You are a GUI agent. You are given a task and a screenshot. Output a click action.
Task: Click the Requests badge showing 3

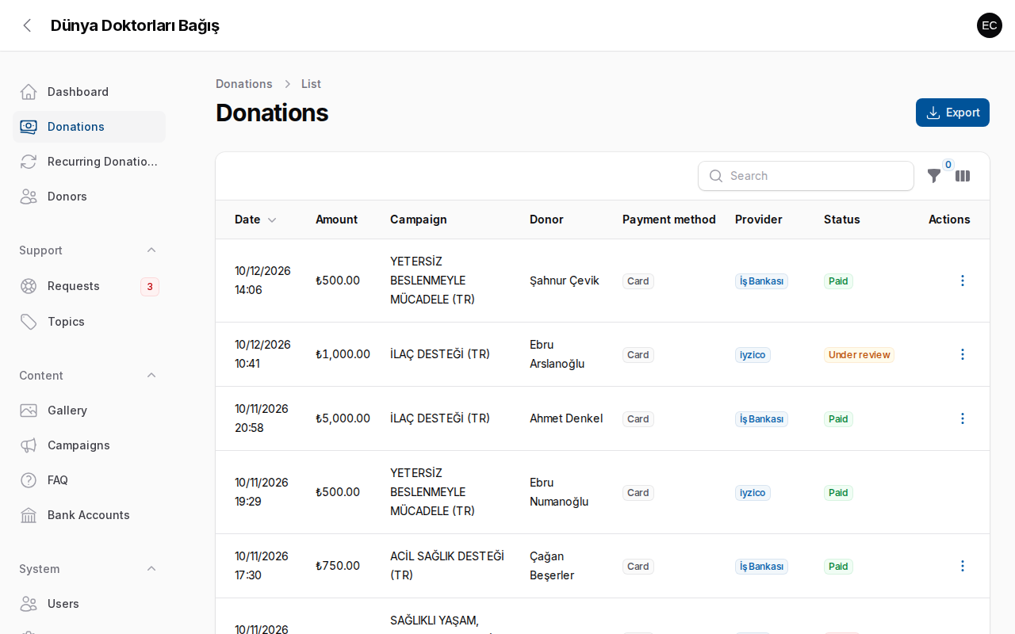[150, 287]
